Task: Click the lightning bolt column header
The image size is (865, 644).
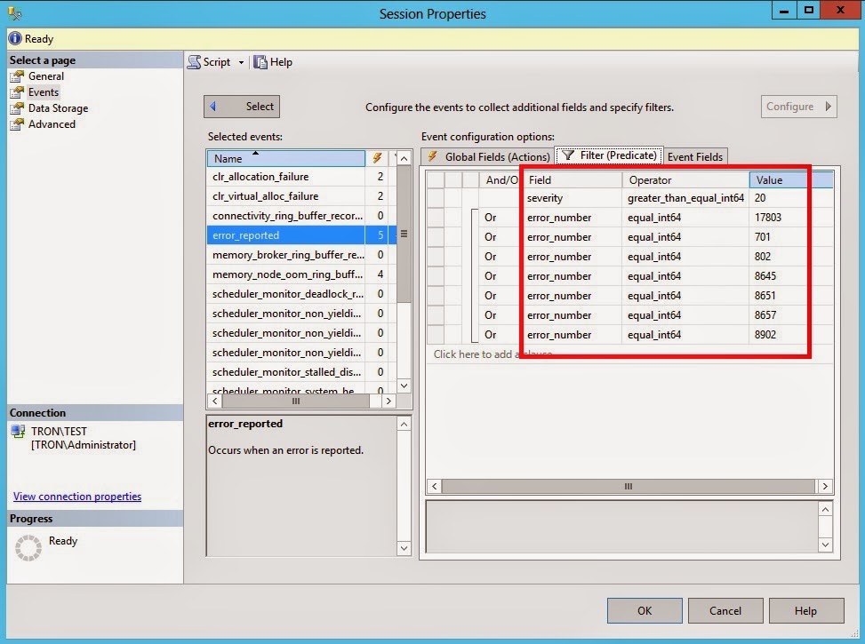Action: click(377, 158)
